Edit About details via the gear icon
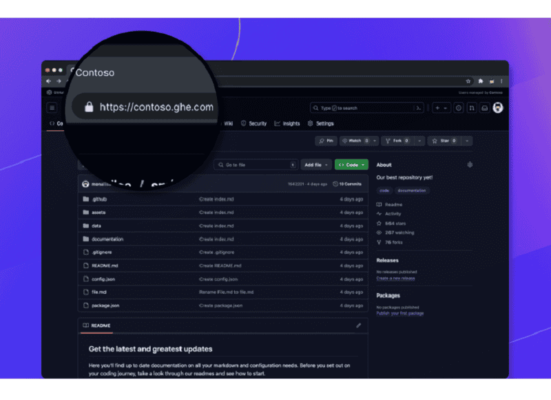551x400 pixels. pos(470,165)
